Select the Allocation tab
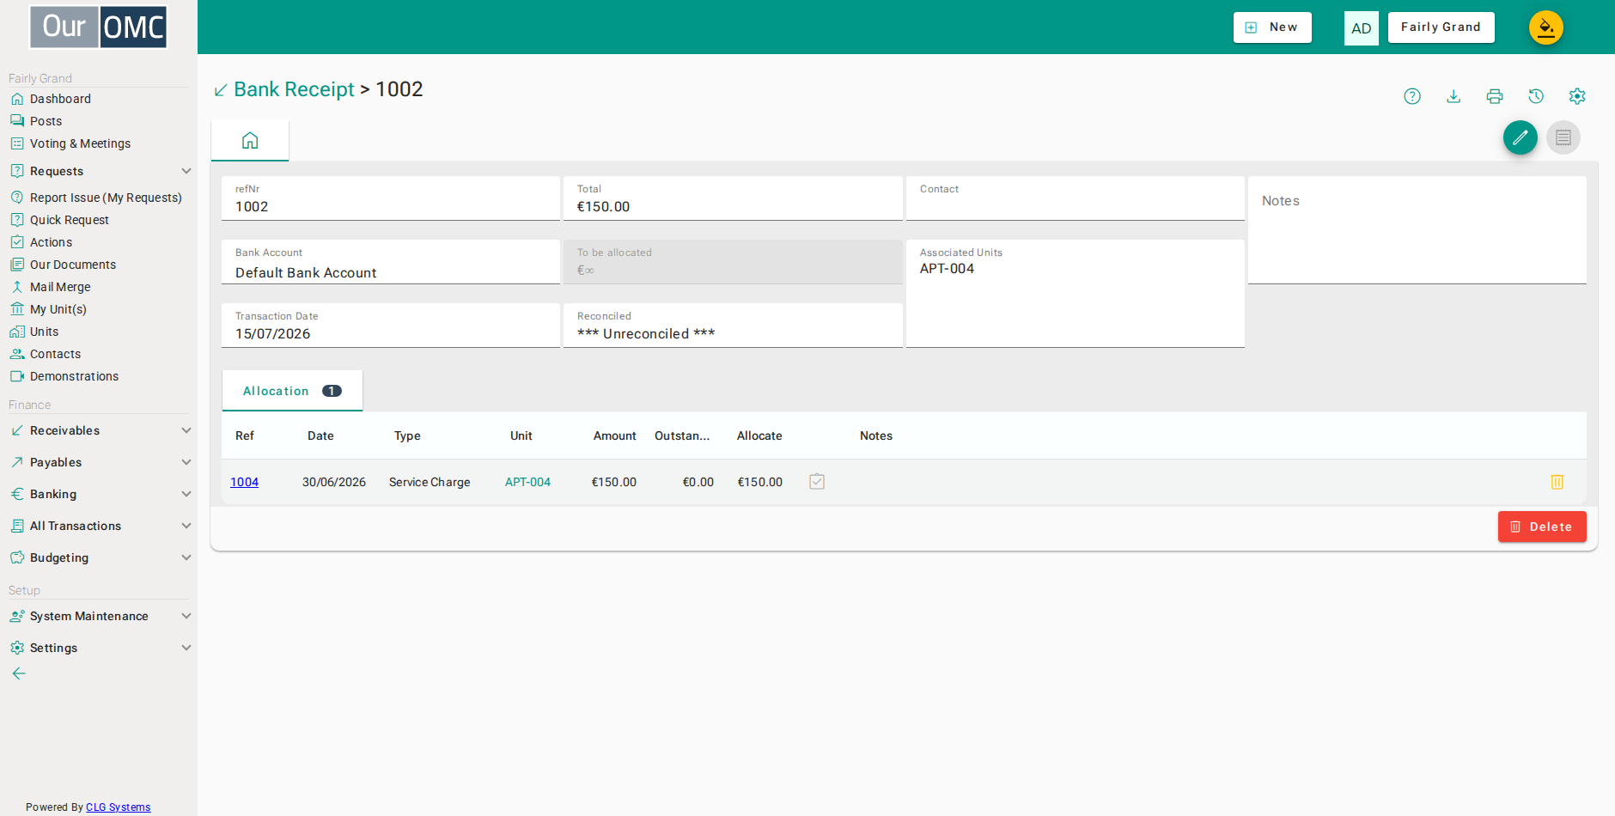 pyautogui.click(x=292, y=391)
